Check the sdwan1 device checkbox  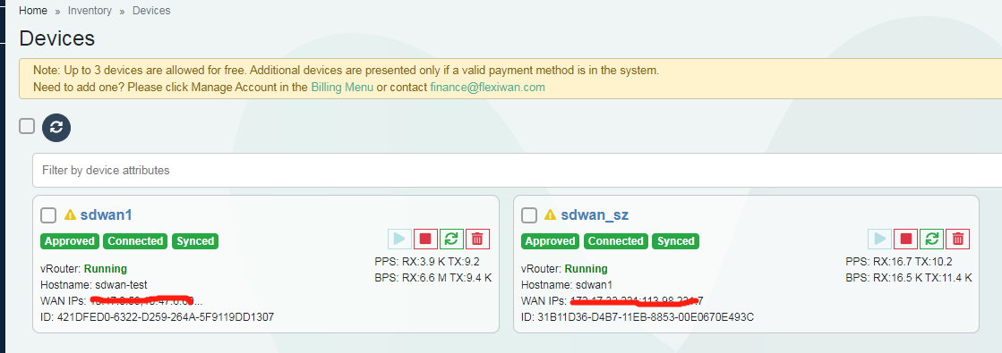(48, 215)
